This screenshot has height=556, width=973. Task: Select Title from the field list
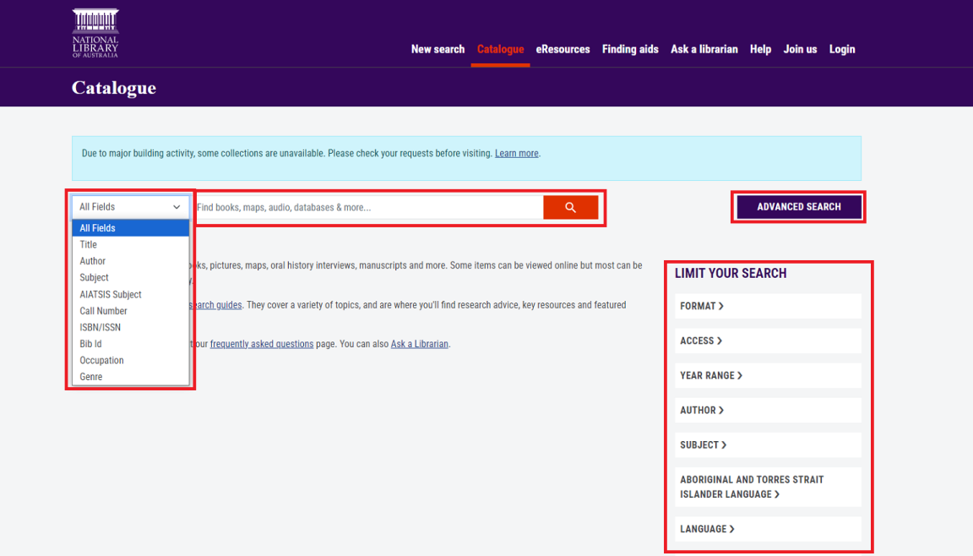click(x=130, y=244)
